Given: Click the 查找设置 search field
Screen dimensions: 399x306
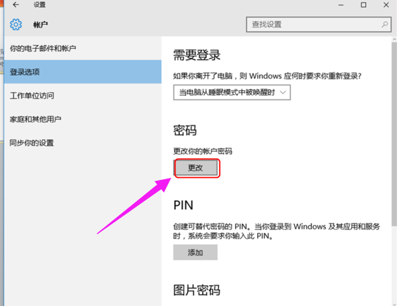Looking at the screenshot, I should tap(318, 24).
